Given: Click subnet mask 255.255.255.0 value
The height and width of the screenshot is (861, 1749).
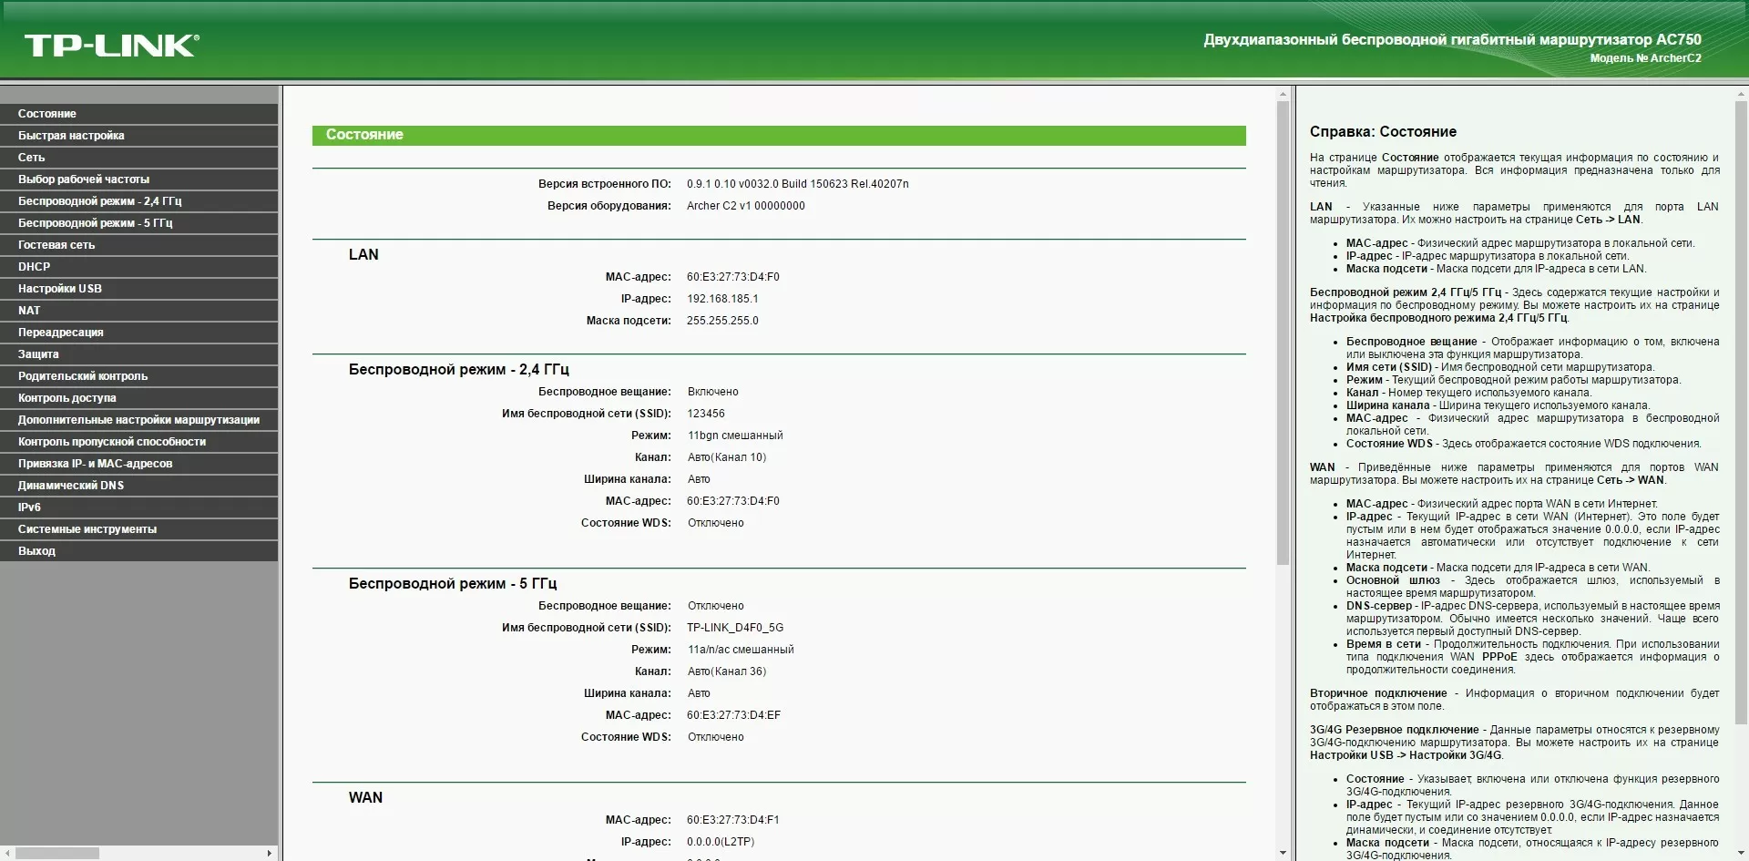Looking at the screenshot, I should click(722, 321).
